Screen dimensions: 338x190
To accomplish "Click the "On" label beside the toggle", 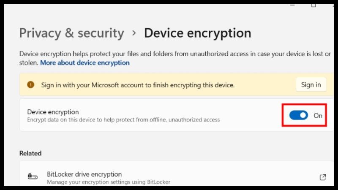I will pyautogui.click(x=318, y=115).
